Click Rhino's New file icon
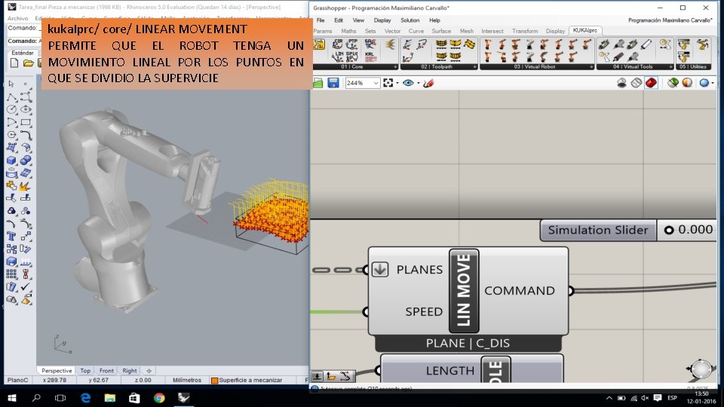This screenshot has height=407, width=724. [x=14, y=63]
